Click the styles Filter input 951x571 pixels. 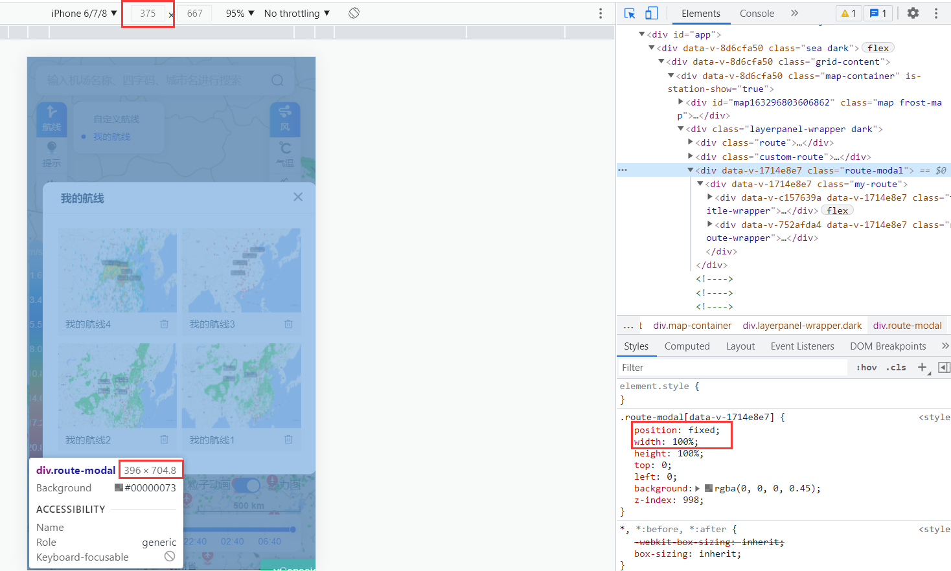pyautogui.click(x=732, y=367)
